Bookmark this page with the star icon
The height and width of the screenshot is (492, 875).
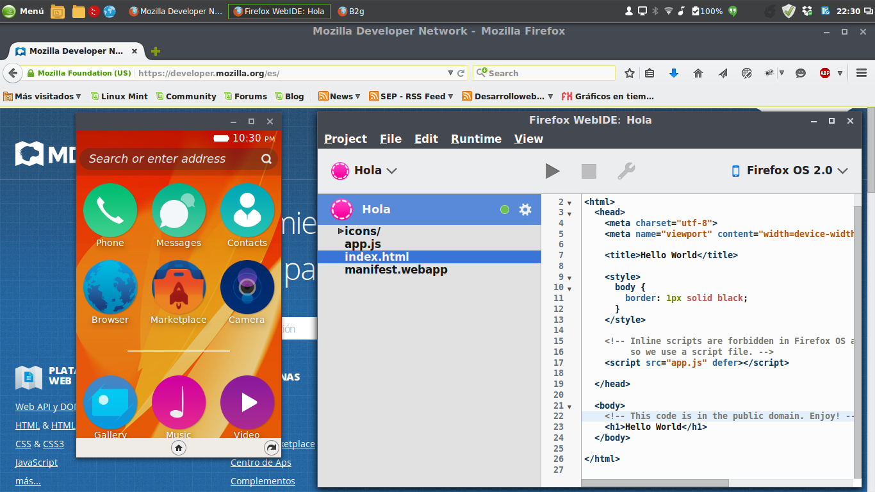(630, 73)
